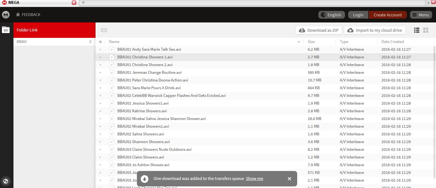
Task: Switch to grid thumbnail view
Action: click(x=426, y=30)
